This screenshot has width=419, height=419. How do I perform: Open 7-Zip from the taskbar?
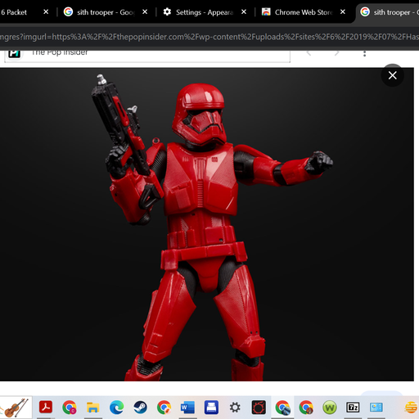pyautogui.click(x=353, y=408)
